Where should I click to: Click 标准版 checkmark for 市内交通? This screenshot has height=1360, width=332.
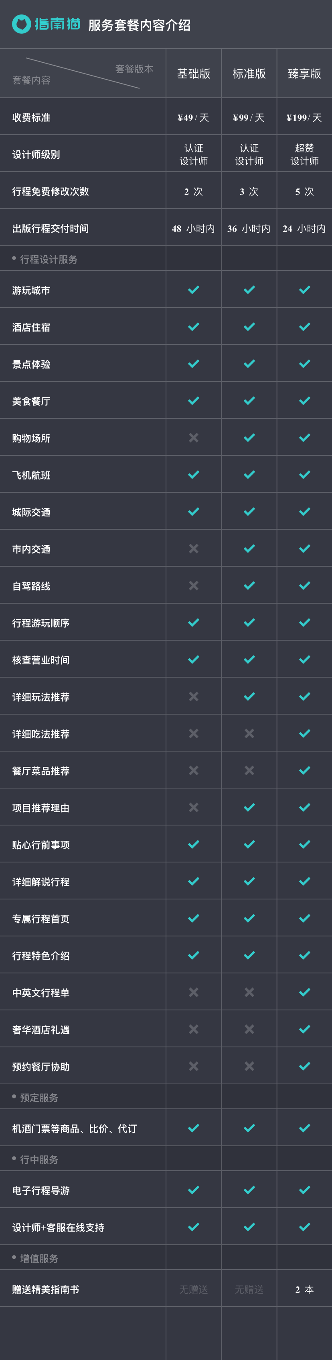pos(249,548)
